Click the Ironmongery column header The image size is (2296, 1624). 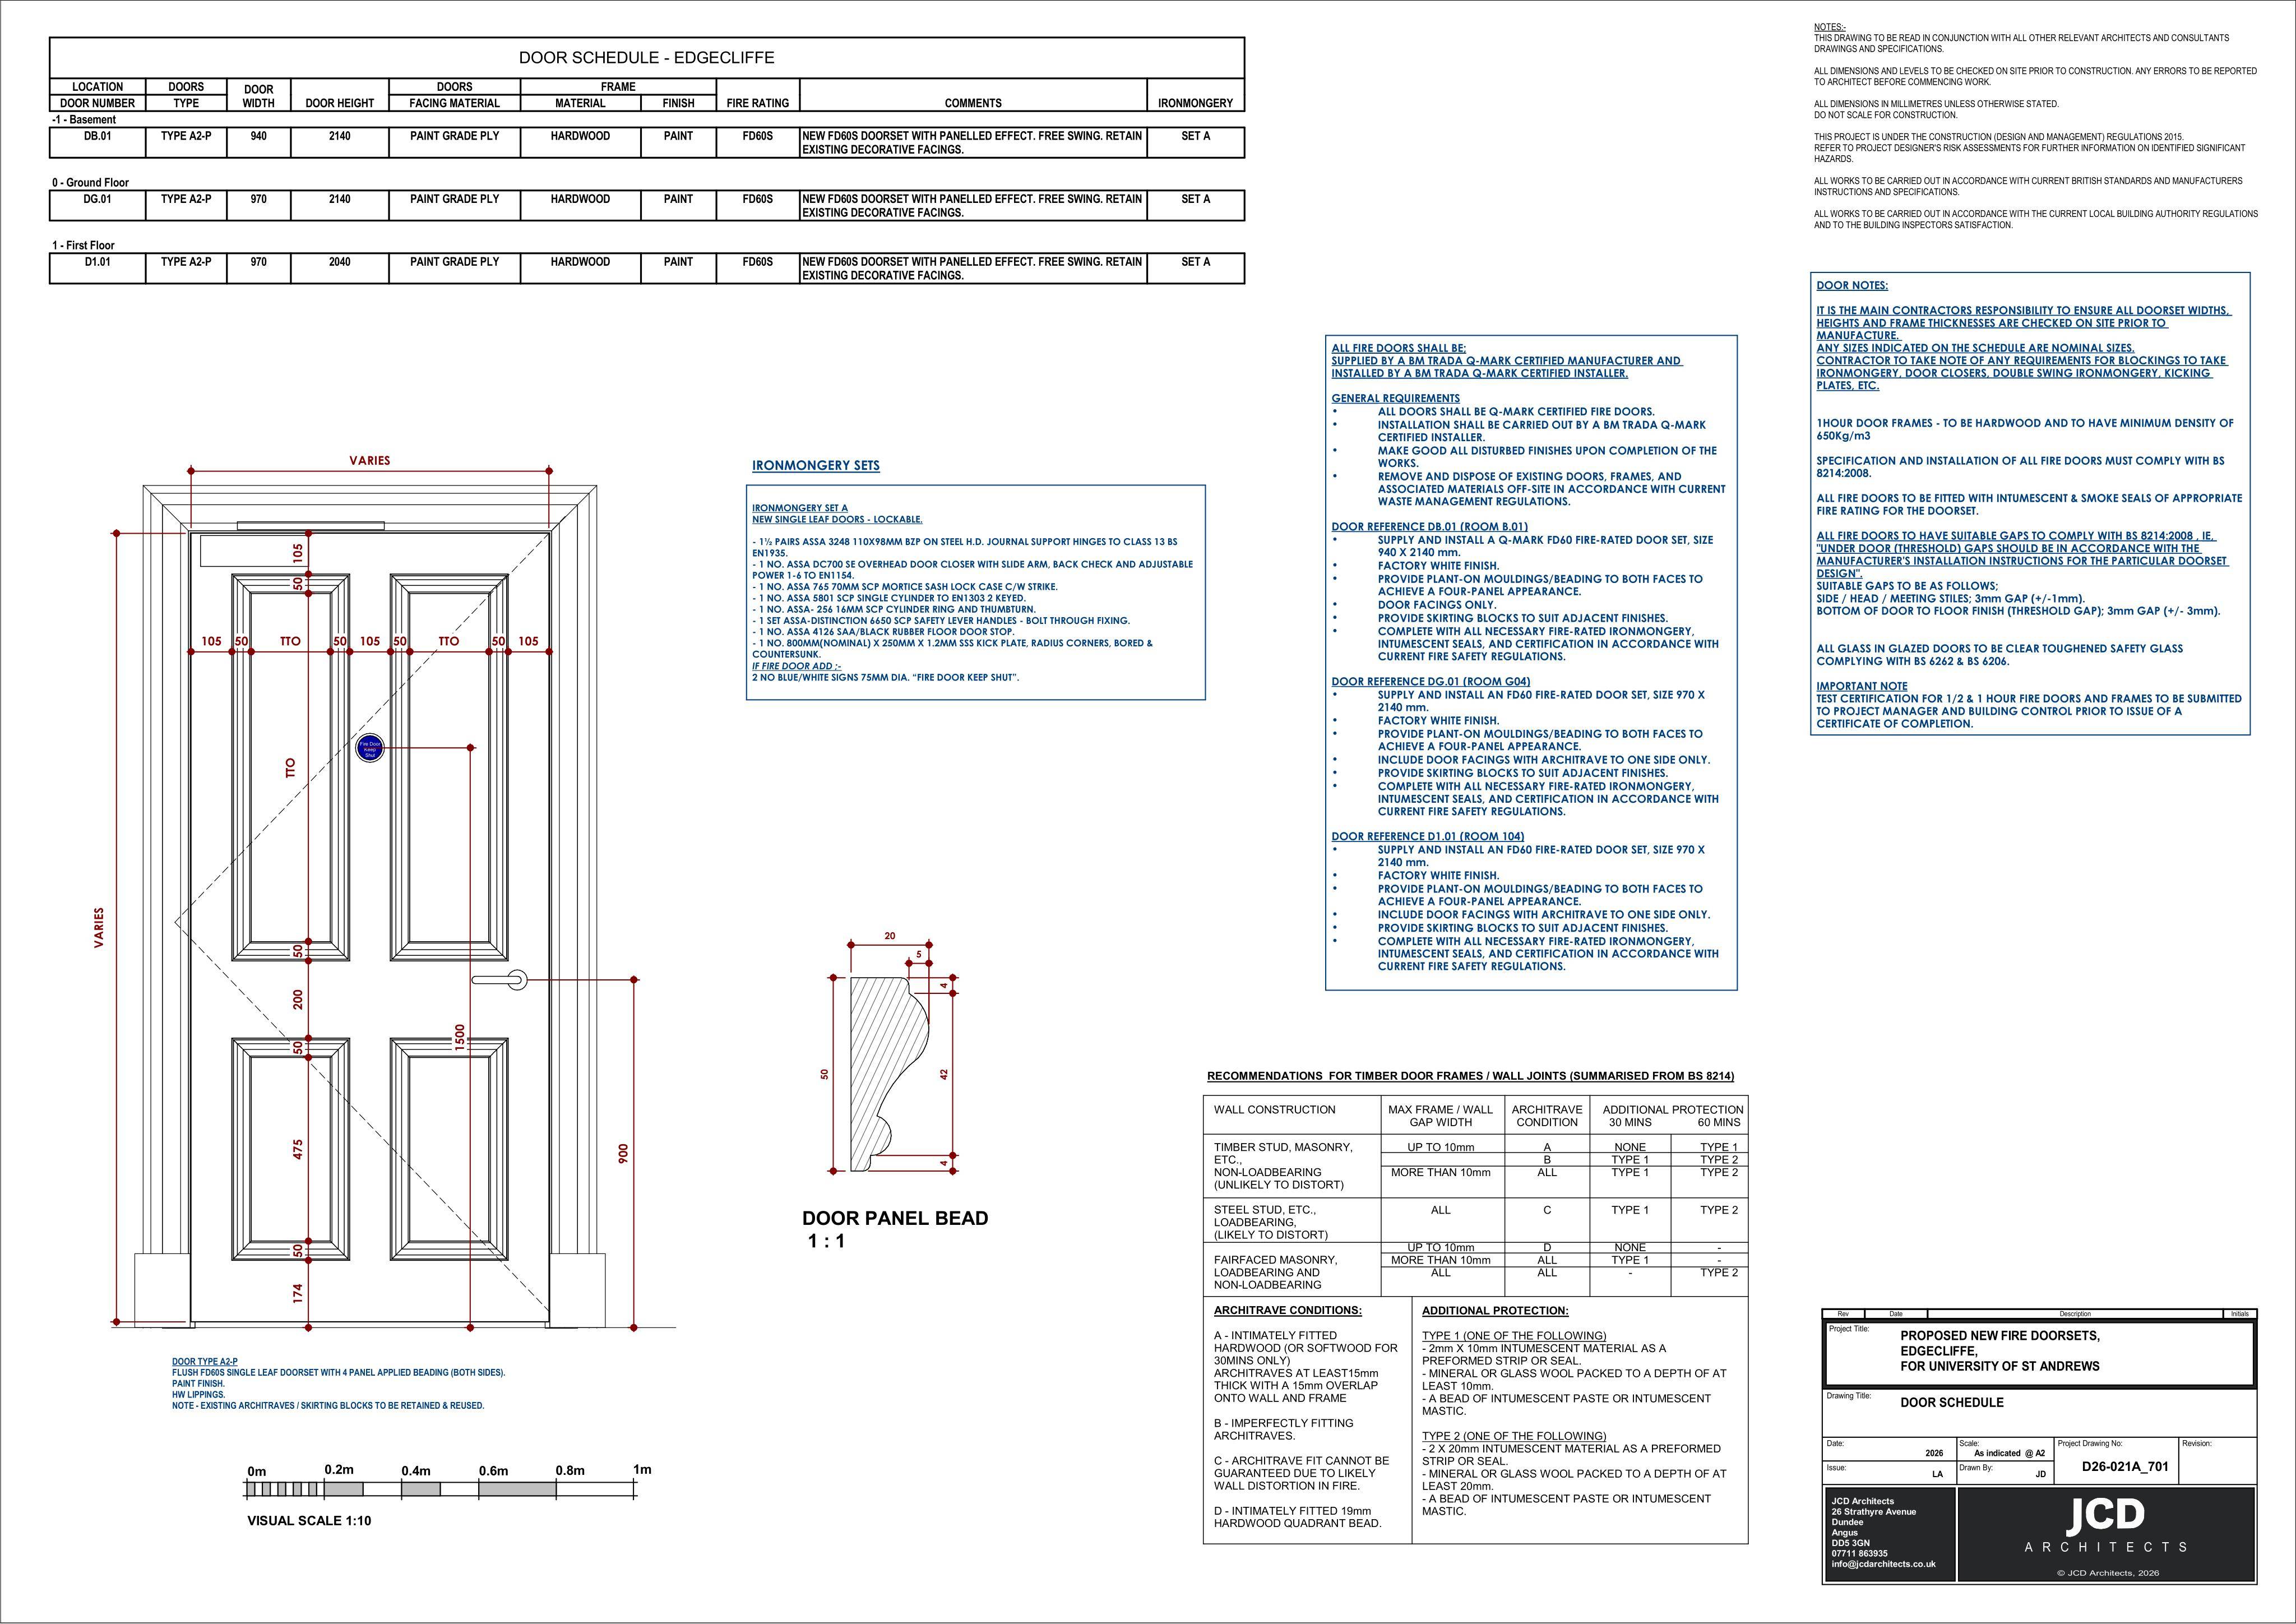pos(1195,103)
